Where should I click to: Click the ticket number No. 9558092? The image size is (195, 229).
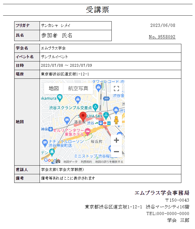(x=162, y=37)
